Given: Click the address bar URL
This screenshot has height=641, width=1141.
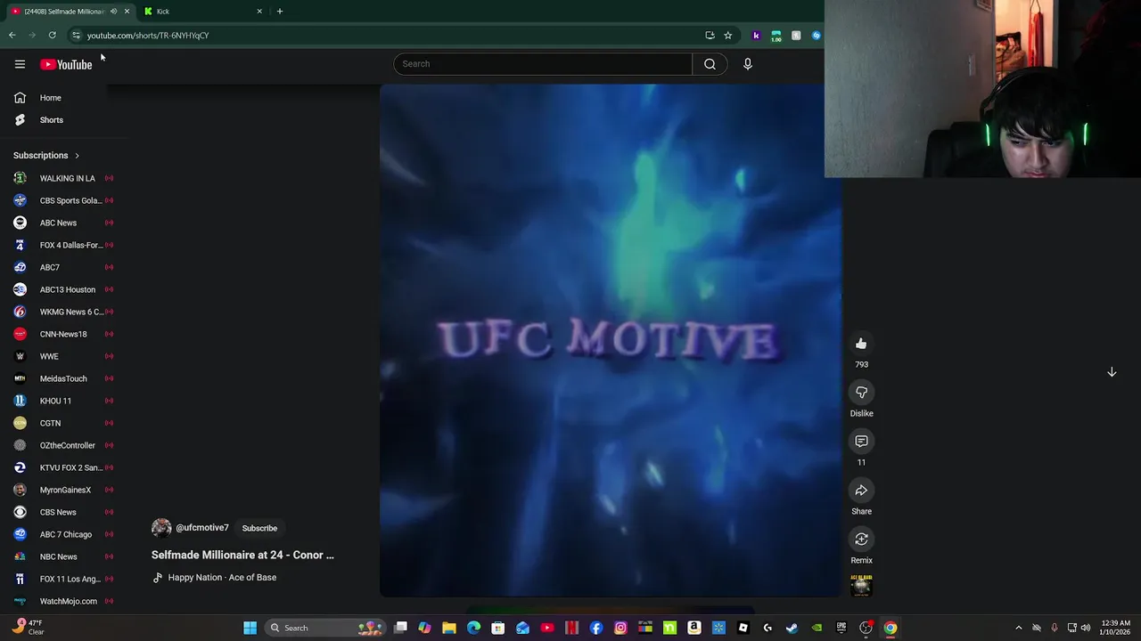Looking at the screenshot, I should (x=148, y=36).
